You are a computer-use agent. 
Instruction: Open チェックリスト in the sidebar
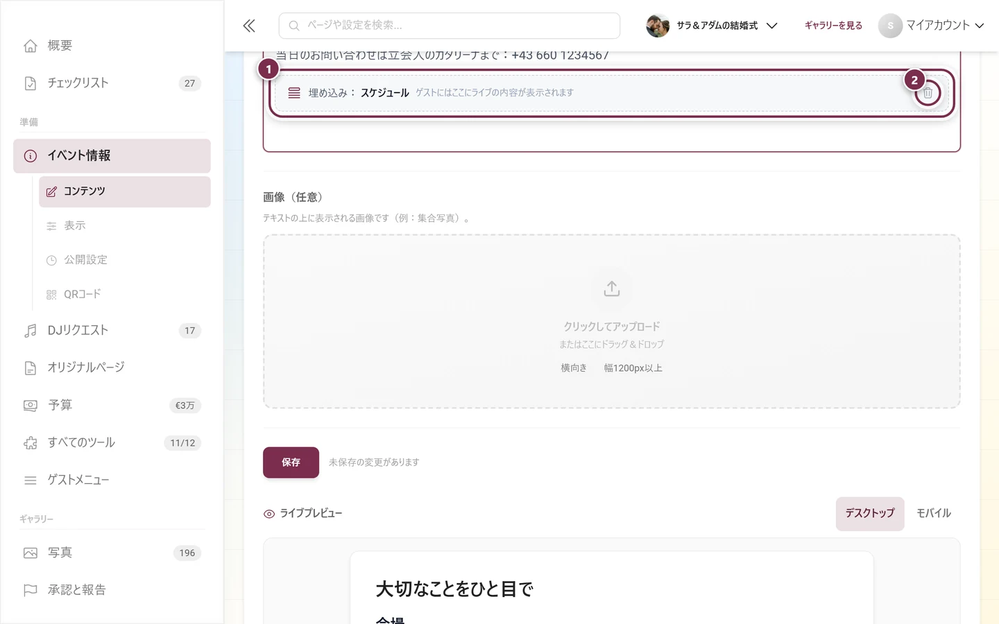coord(112,83)
